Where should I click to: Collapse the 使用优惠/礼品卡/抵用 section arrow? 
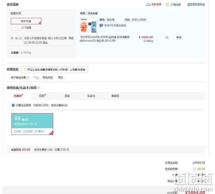click(39, 88)
